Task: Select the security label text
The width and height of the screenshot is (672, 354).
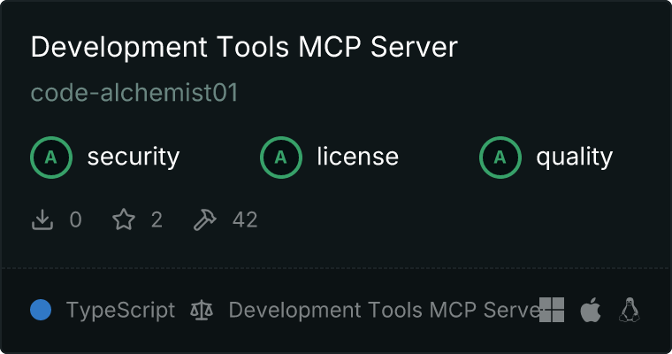Action: click(133, 158)
